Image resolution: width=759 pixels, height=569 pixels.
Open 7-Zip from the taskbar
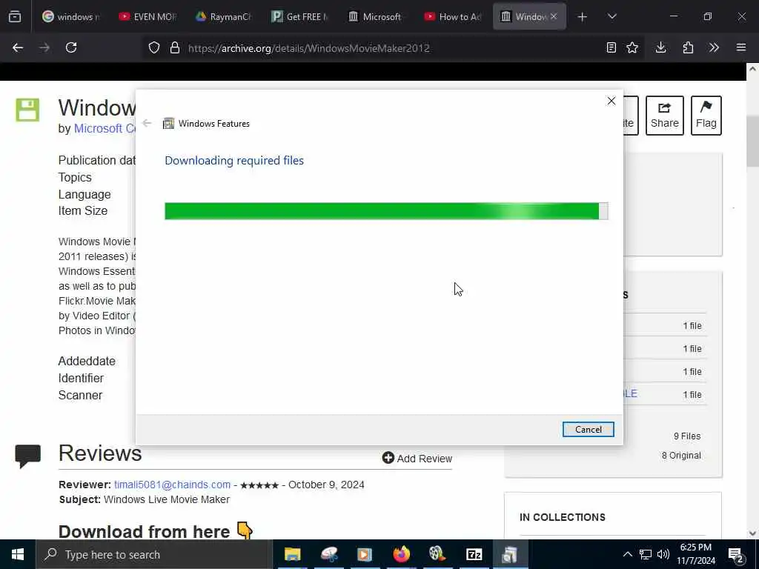(x=474, y=554)
